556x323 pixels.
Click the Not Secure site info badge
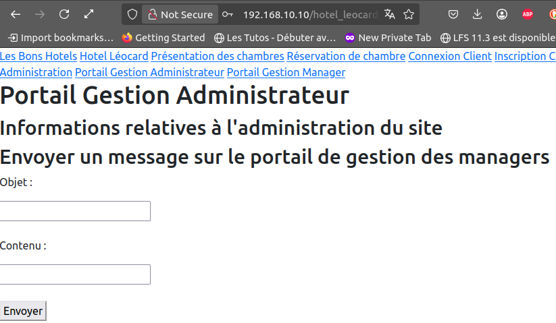click(x=180, y=14)
